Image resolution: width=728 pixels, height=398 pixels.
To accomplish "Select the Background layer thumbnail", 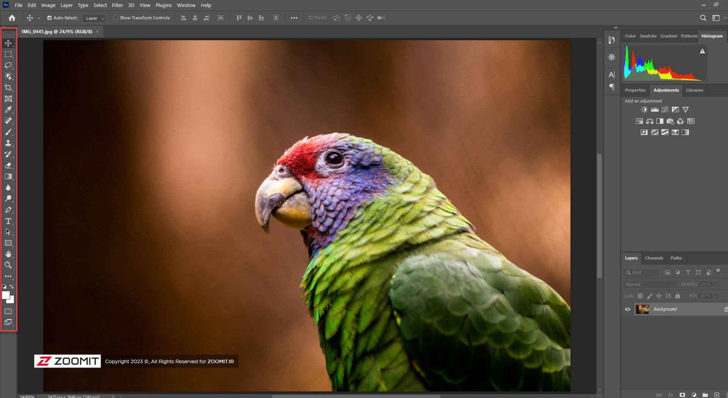I will click(x=642, y=309).
